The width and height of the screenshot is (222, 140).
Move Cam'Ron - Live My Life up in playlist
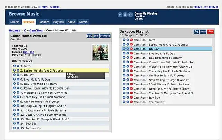click(x=124, y=53)
